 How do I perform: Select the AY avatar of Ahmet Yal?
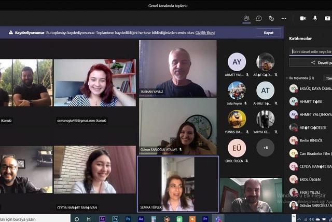point(237,62)
